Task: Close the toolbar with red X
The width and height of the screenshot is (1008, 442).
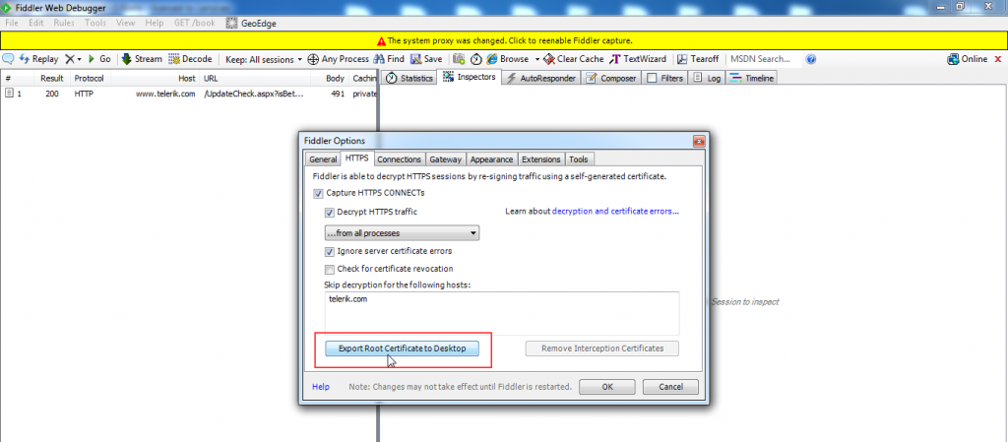Action: coord(998,59)
